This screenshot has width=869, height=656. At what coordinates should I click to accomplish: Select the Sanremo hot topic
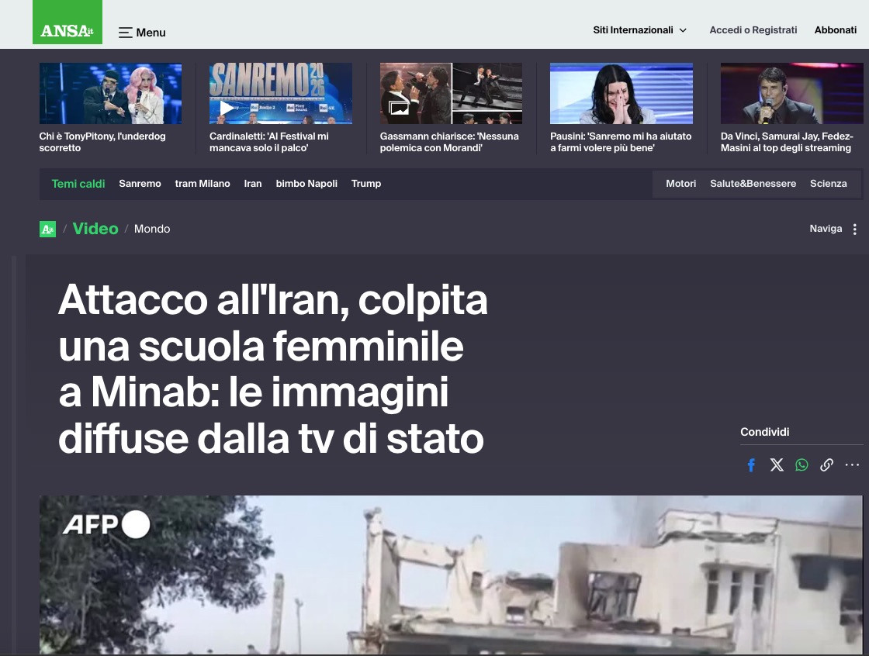pos(140,184)
